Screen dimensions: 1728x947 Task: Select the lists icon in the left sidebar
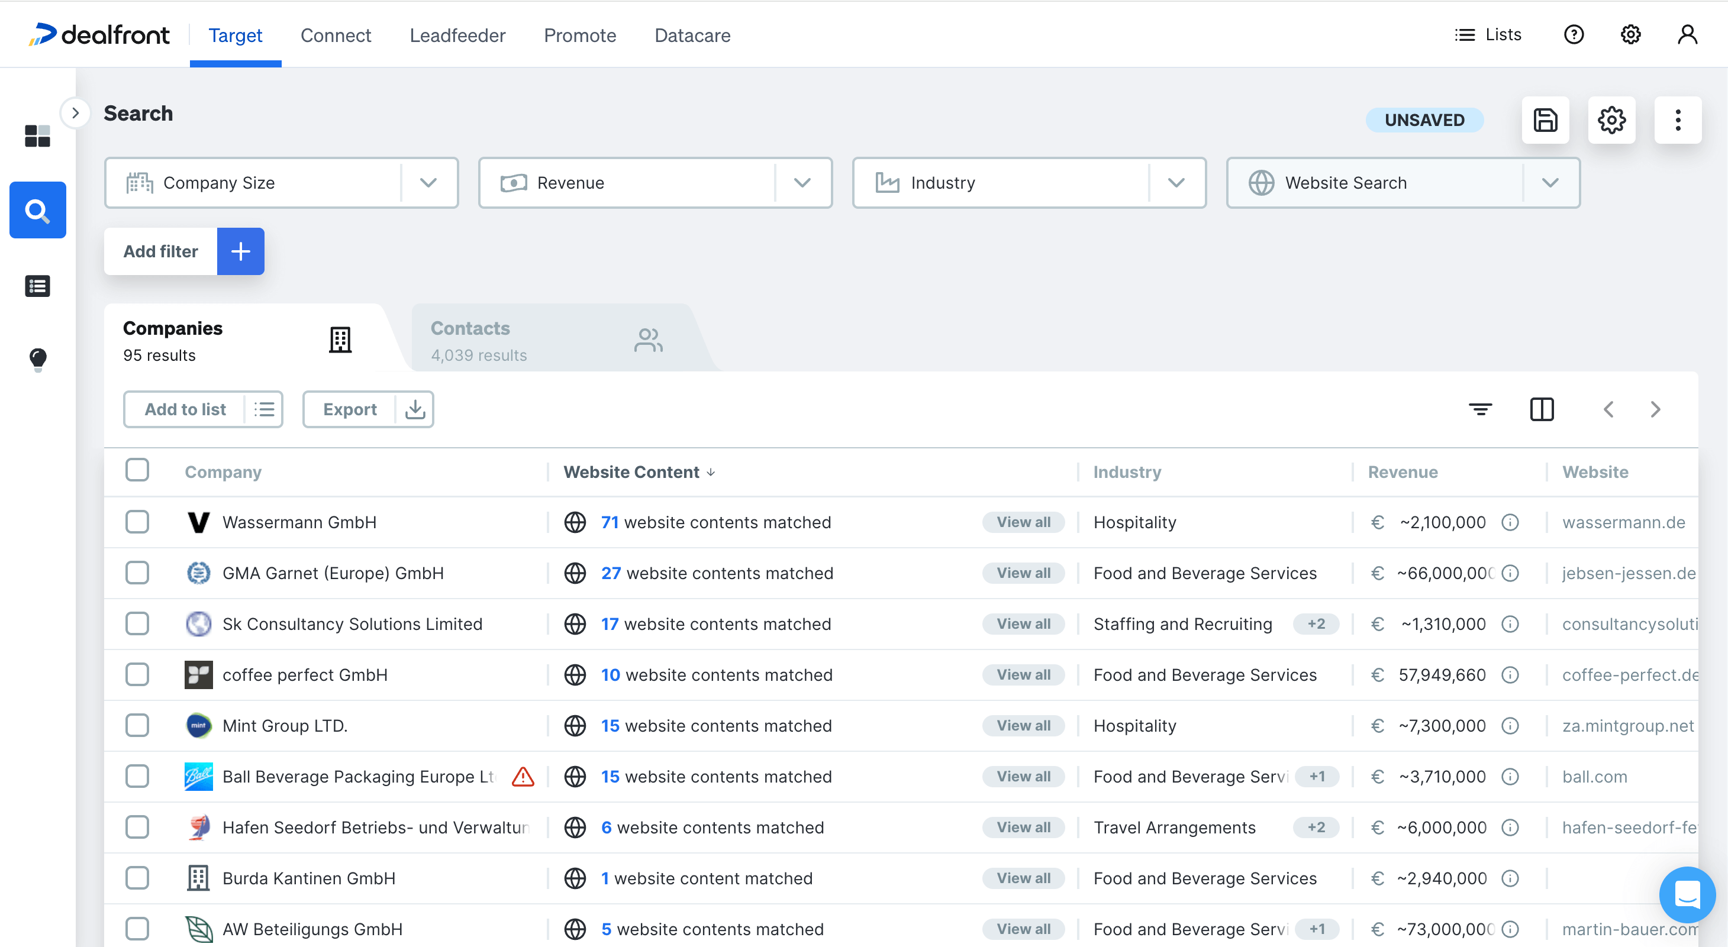[37, 286]
